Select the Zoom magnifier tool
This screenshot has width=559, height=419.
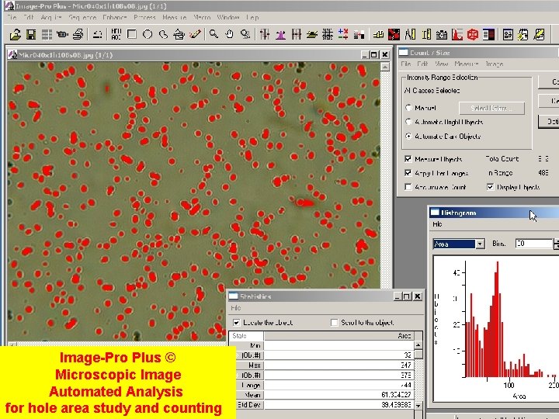(214, 34)
